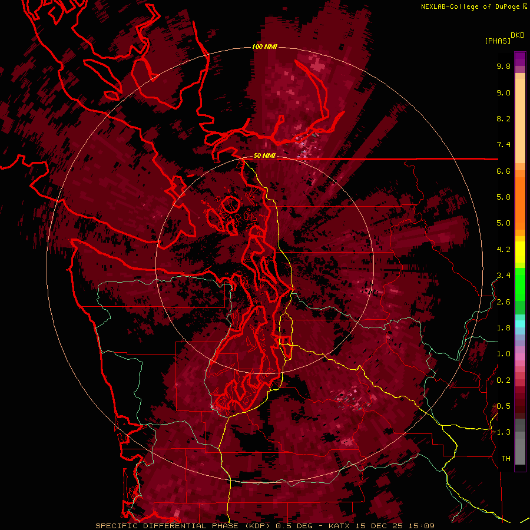
Task: Click the 15 DEC 25 date text
Action: [x=379, y=526]
